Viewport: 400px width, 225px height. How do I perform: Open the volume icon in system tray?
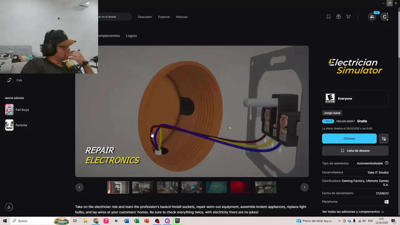[x=364, y=221]
